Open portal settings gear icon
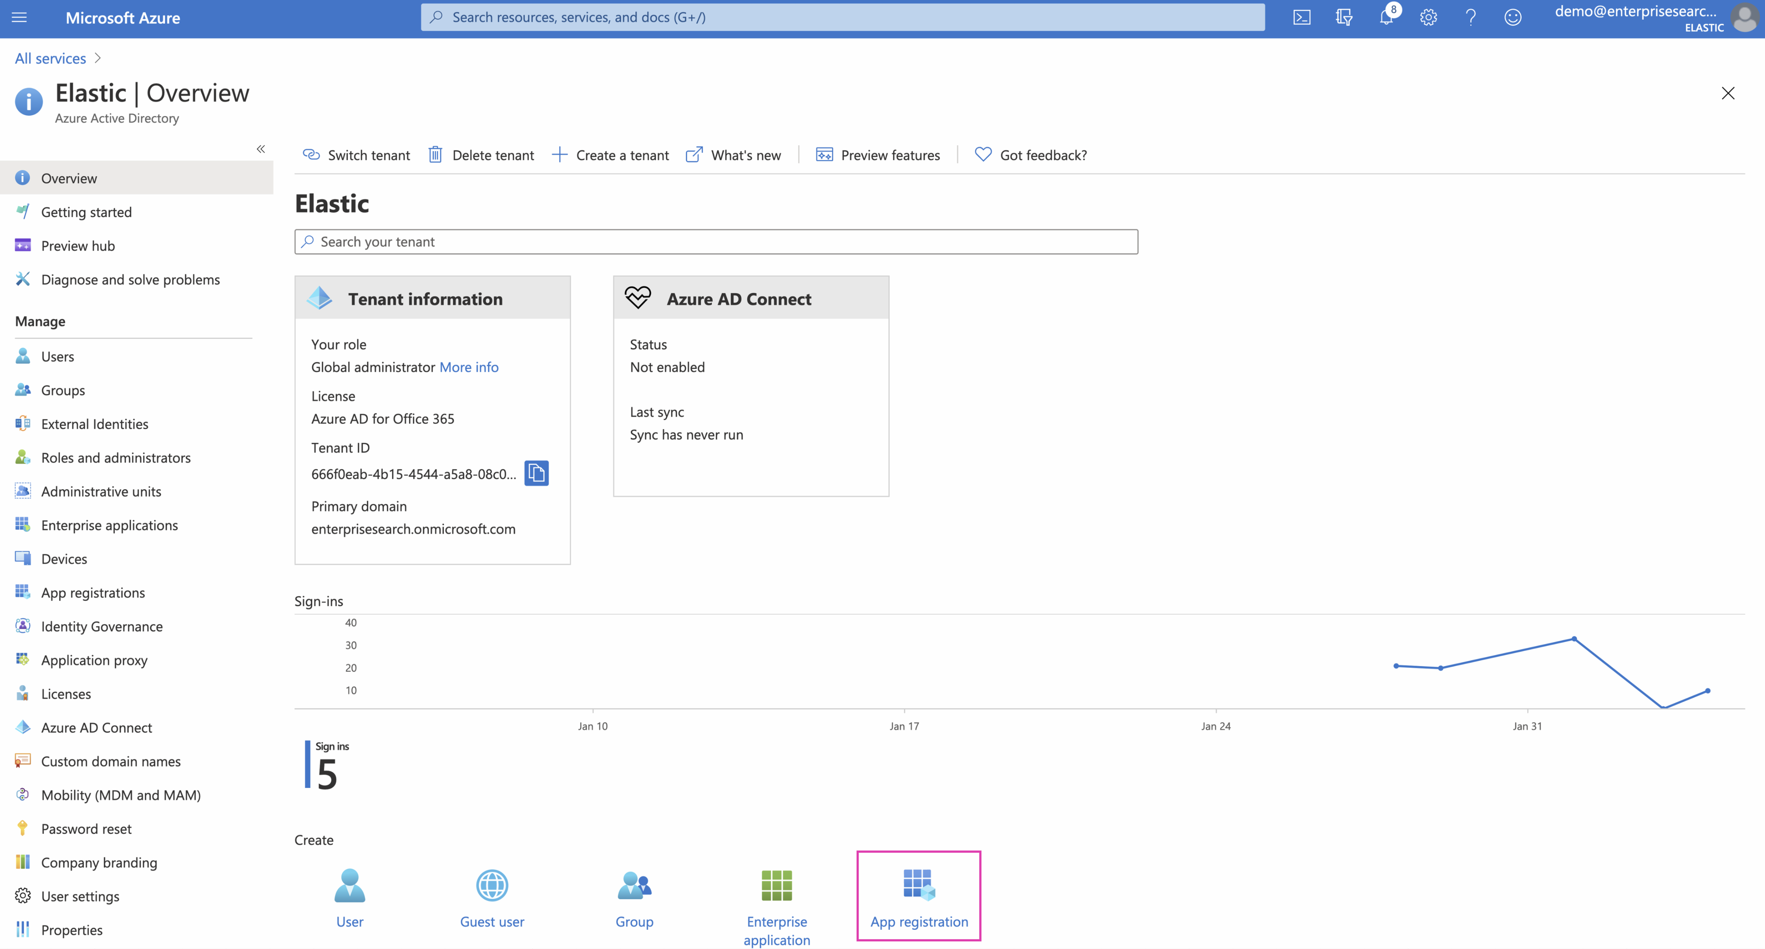The image size is (1765, 949). tap(1428, 18)
